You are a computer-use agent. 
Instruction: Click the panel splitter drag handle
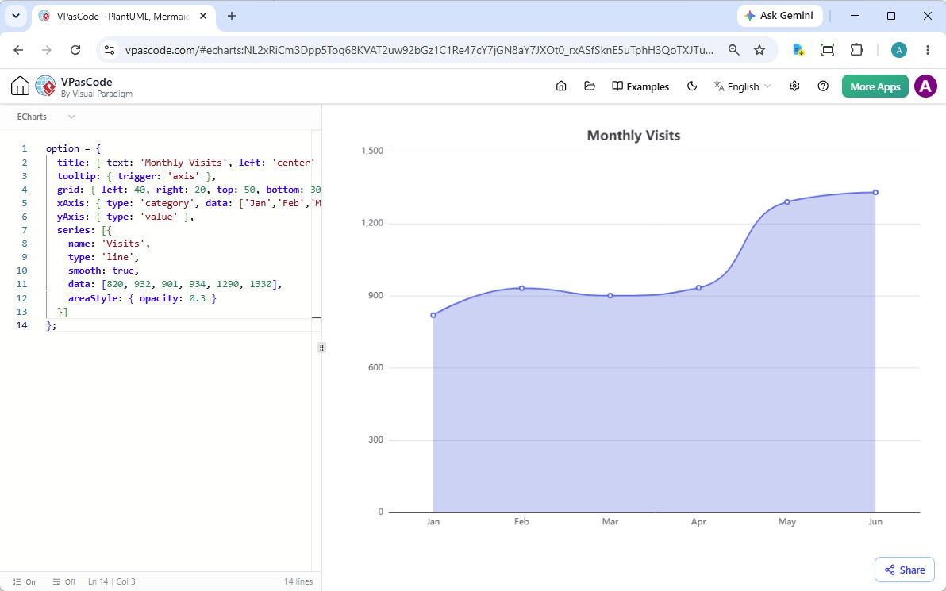tap(321, 347)
